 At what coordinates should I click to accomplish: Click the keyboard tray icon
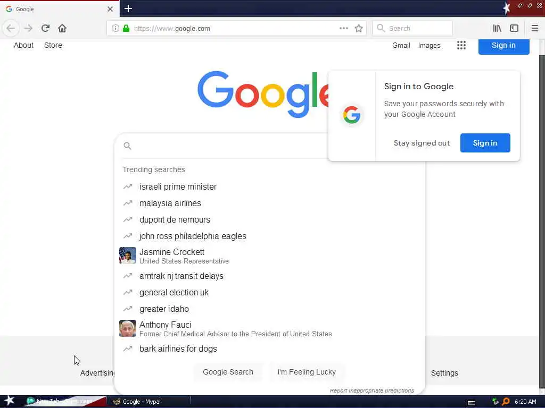[472, 403]
